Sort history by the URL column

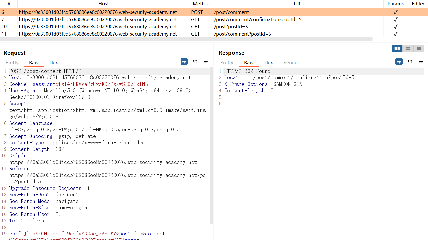298,4
